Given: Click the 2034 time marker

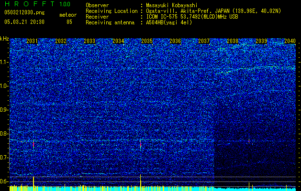Looking at the screenshot, I should click(118, 41).
